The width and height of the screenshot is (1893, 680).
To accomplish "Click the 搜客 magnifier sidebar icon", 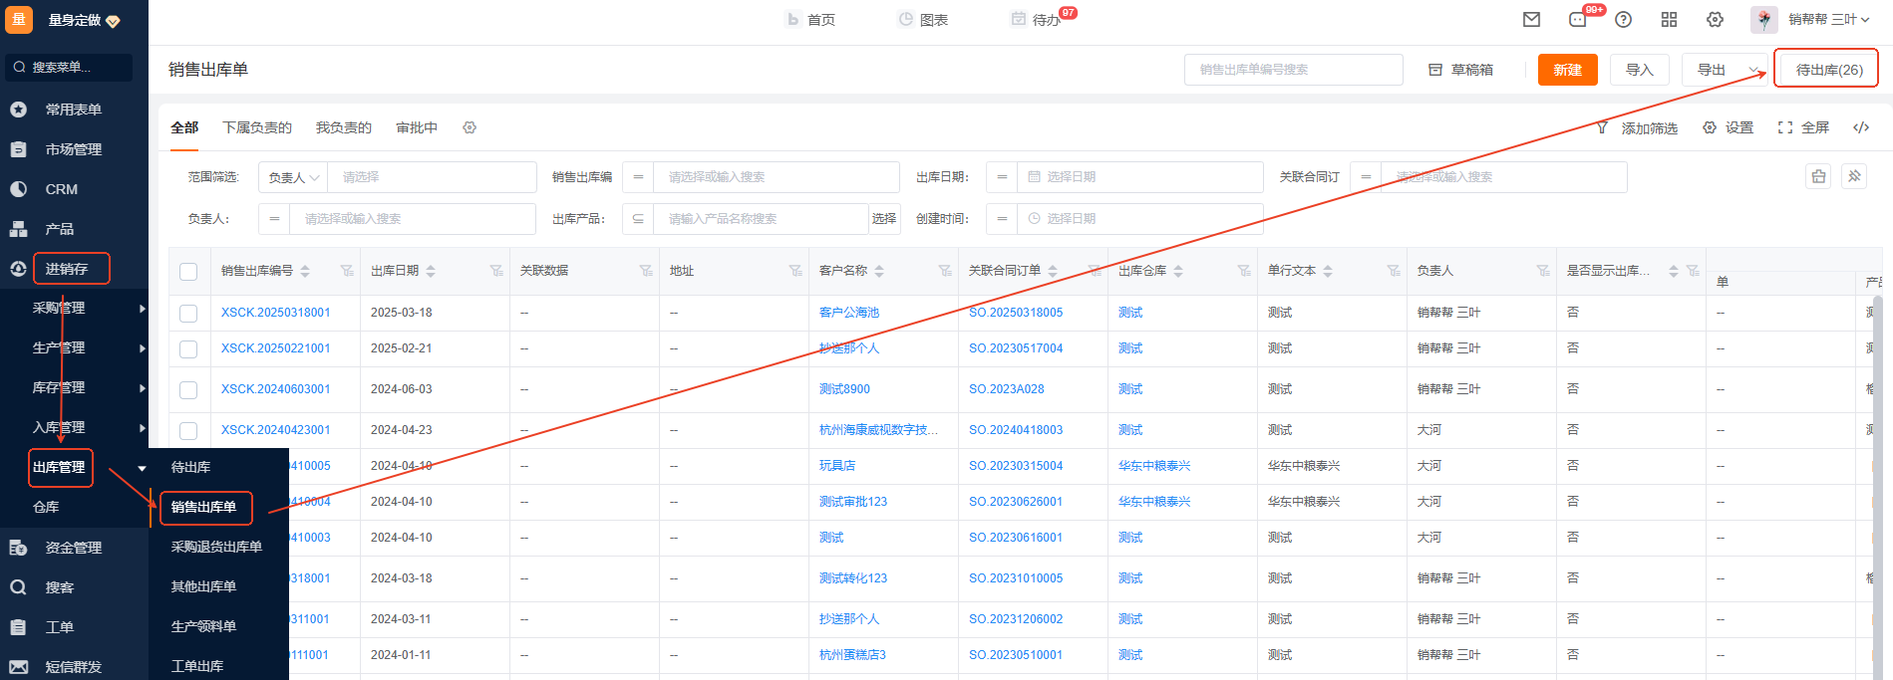I will (18, 587).
